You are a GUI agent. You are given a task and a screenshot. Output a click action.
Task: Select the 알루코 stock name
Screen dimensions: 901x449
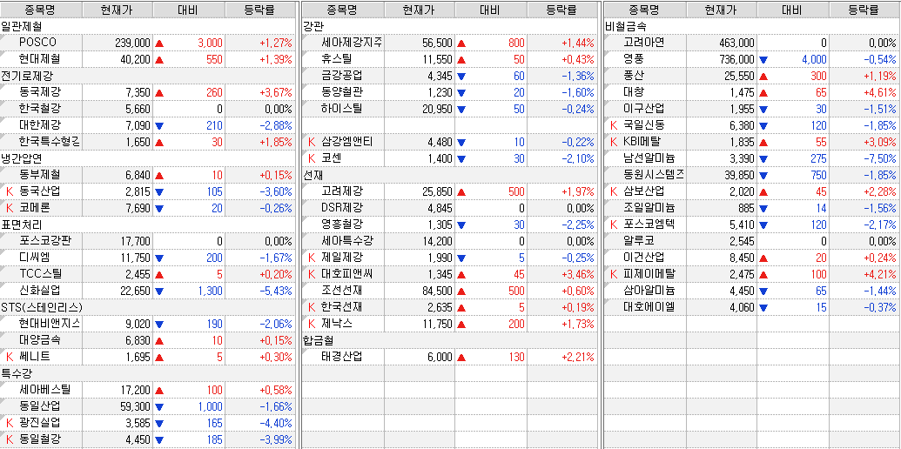(x=638, y=241)
